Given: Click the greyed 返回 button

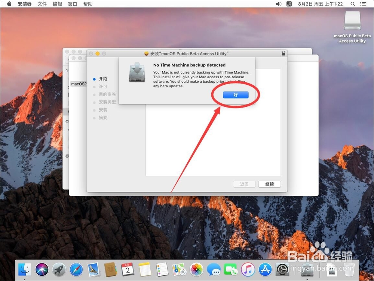Looking at the screenshot, I should coord(244,184).
